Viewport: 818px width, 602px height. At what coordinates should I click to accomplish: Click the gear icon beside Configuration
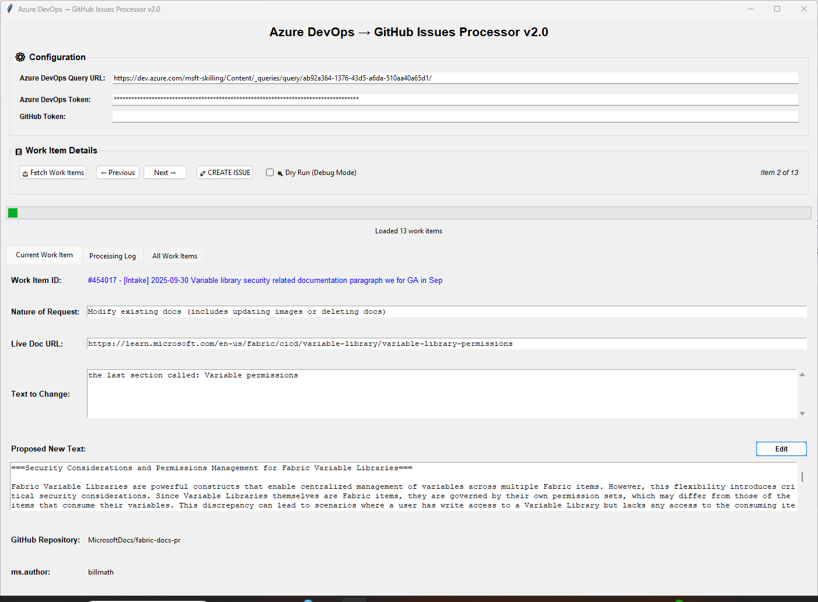[x=20, y=57]
